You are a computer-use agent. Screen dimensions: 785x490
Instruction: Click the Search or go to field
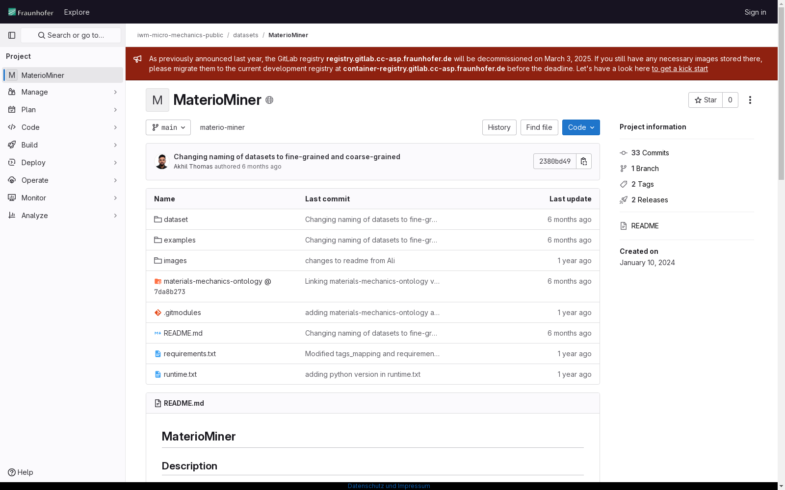71,35
